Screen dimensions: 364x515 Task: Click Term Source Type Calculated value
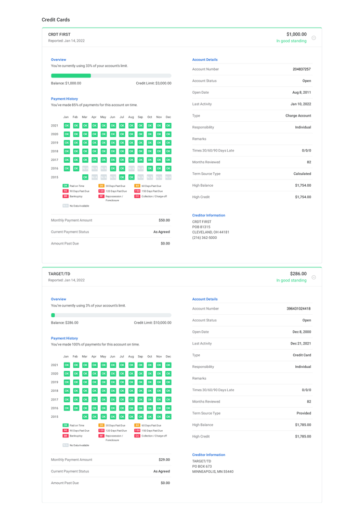coord(302,174)
